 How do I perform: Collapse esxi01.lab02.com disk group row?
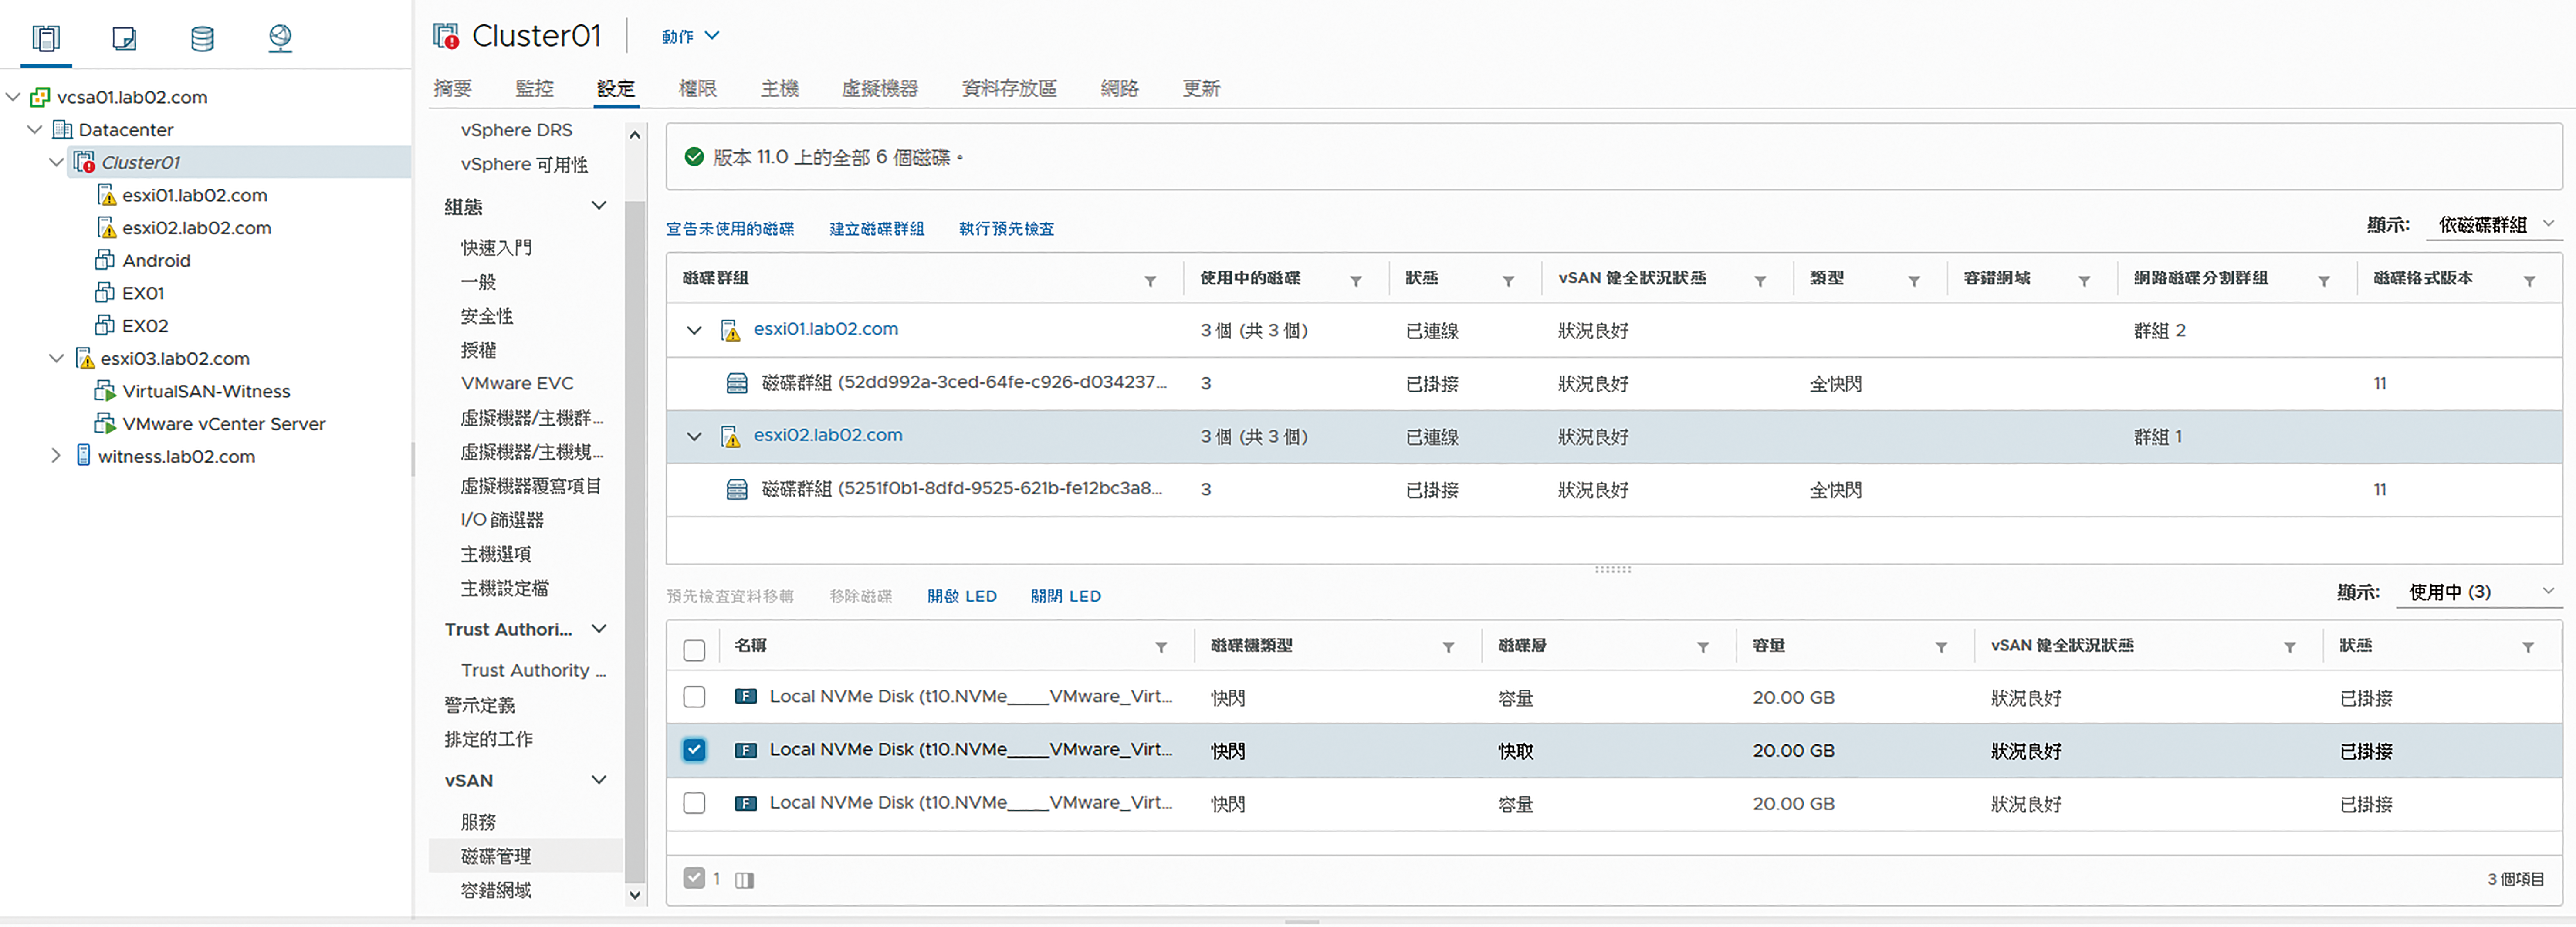tap(694, 330)
